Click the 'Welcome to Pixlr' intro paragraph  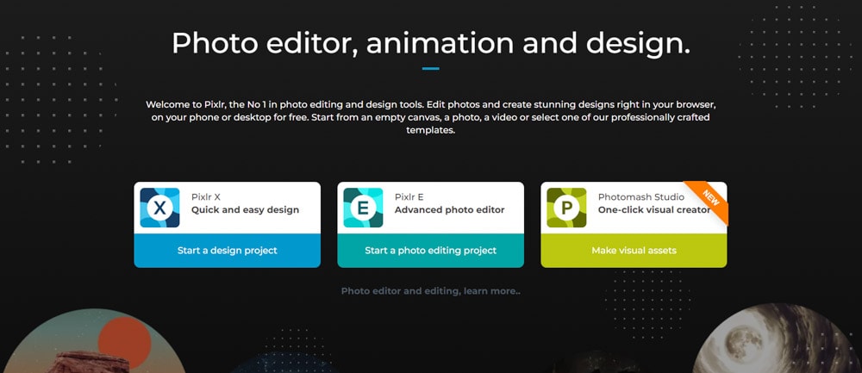coord(431,117)
